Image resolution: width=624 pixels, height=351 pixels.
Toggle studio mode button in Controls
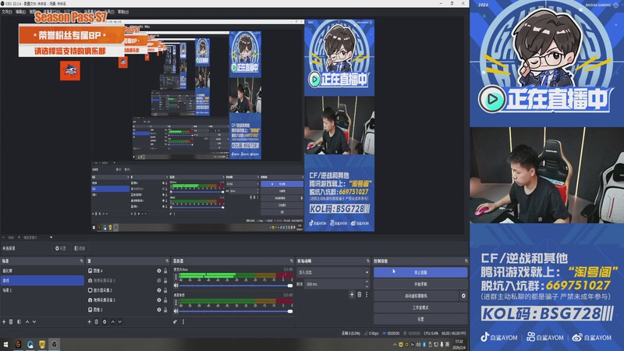pos(420,307)
